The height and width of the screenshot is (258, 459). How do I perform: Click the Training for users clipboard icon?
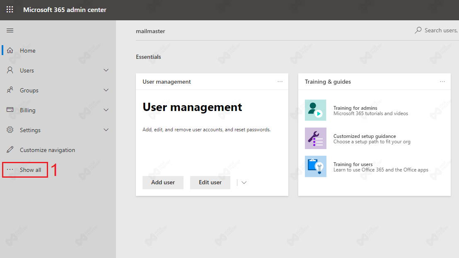315,166
